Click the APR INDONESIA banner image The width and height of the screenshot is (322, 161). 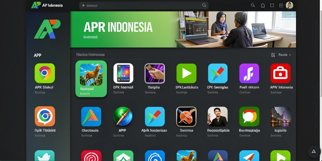click(183, 29)
